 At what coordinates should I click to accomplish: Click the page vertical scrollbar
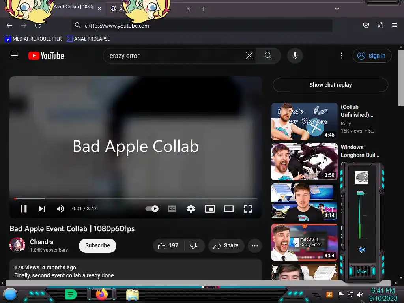pyautogui.click(x=401, y=78)
